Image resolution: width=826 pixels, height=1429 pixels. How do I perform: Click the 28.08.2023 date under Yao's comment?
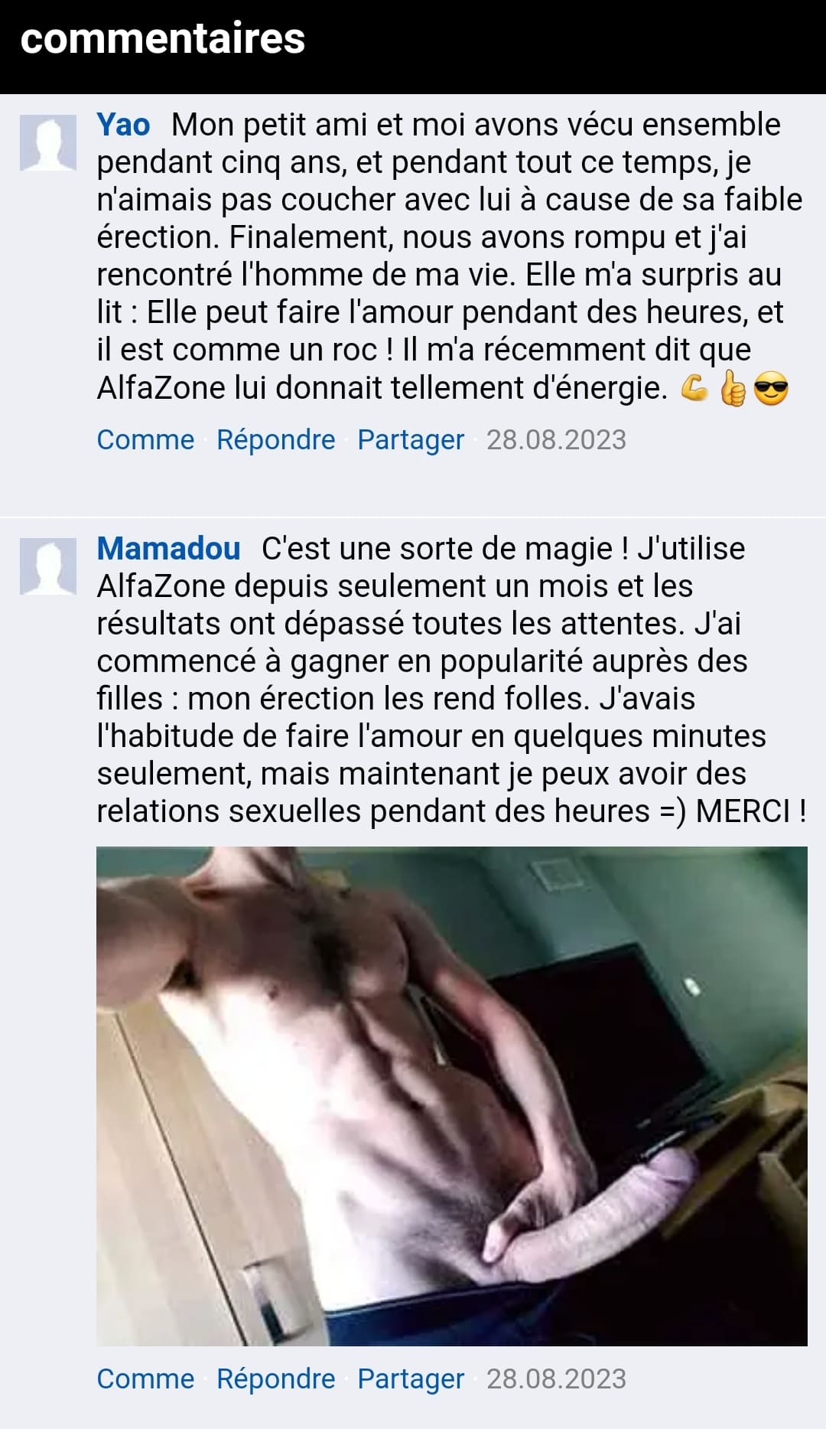(x=556, y=439)
